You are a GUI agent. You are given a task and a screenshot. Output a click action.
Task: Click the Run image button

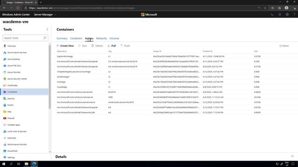click(83, 46)
